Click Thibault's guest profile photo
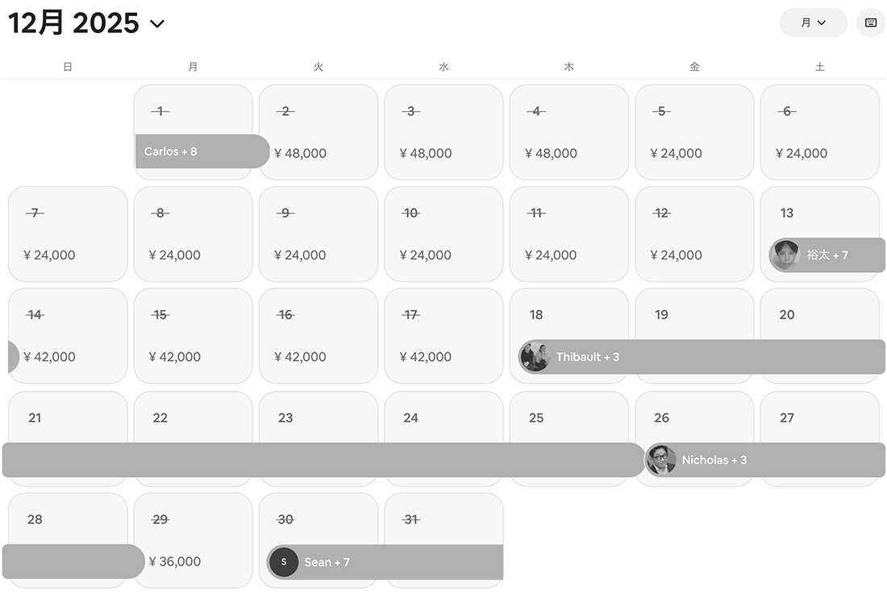 pos(535,357)
